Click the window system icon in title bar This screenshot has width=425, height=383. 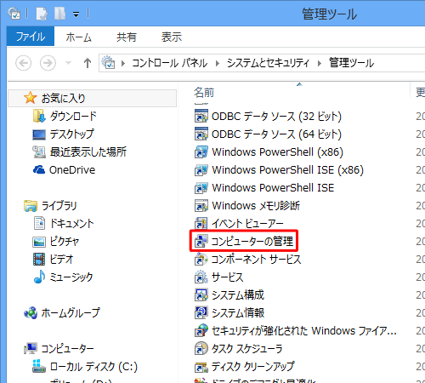(x=14, y=13)
